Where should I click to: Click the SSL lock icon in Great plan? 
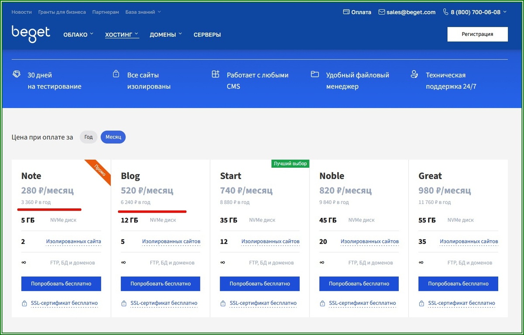click(421, 303)
